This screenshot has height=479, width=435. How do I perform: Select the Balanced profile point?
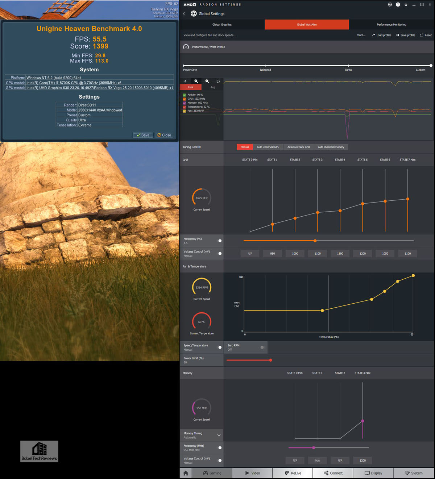[x=265, y=66]
